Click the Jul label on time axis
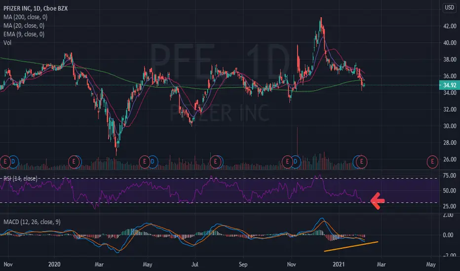Viewport: 460px width, 271px height. [195, 264]
